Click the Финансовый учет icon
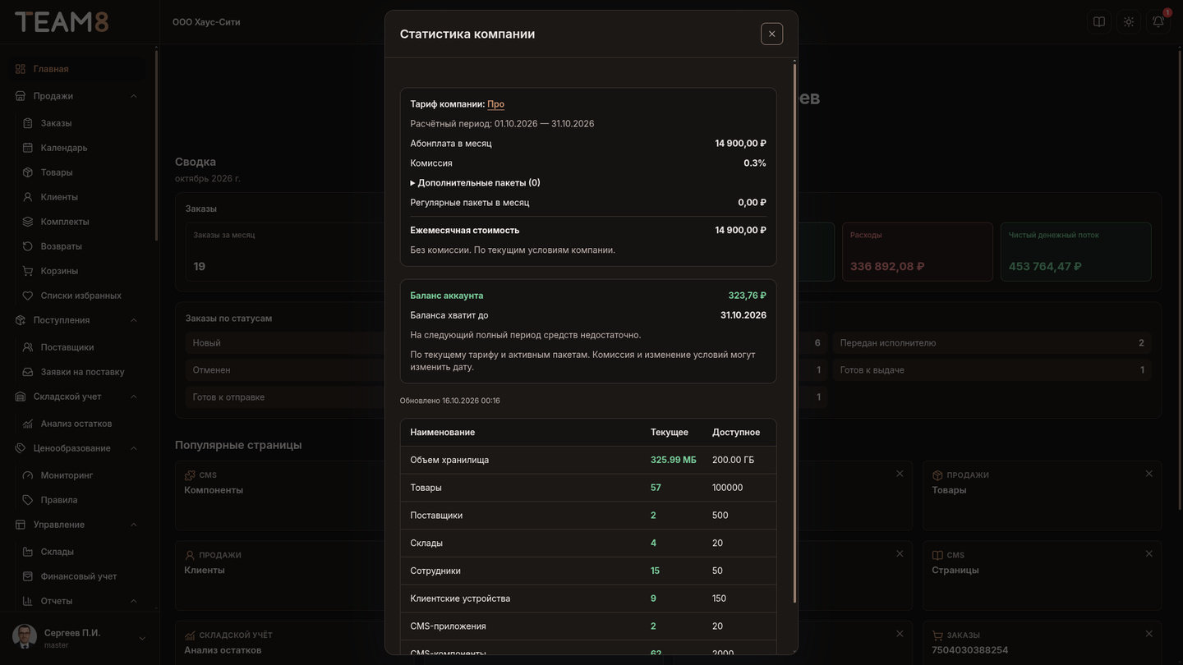The width and height of the screenshot is (1183, 665). (28, 576)
